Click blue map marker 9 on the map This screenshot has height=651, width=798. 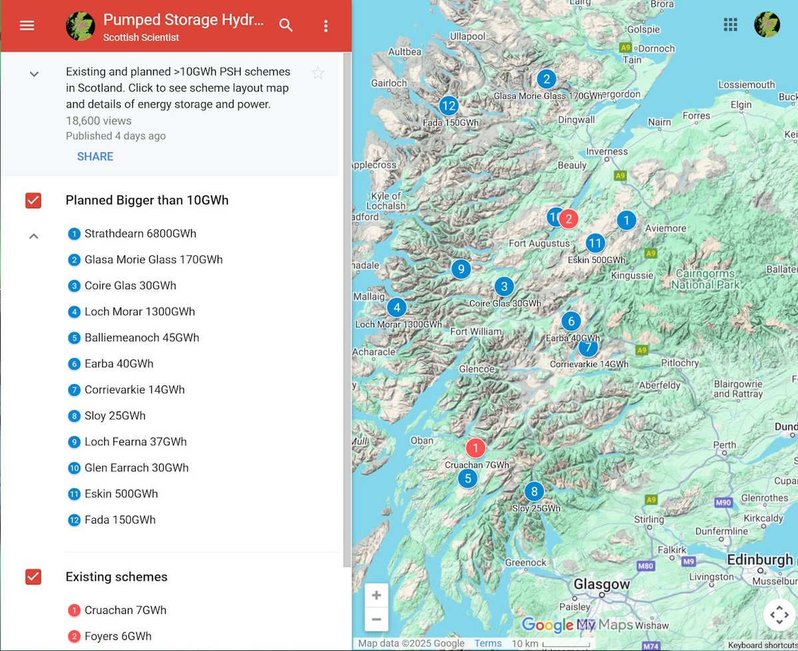[461, 269]
